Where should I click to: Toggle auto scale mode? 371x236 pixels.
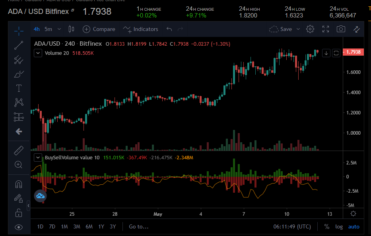tap(354, 226)
